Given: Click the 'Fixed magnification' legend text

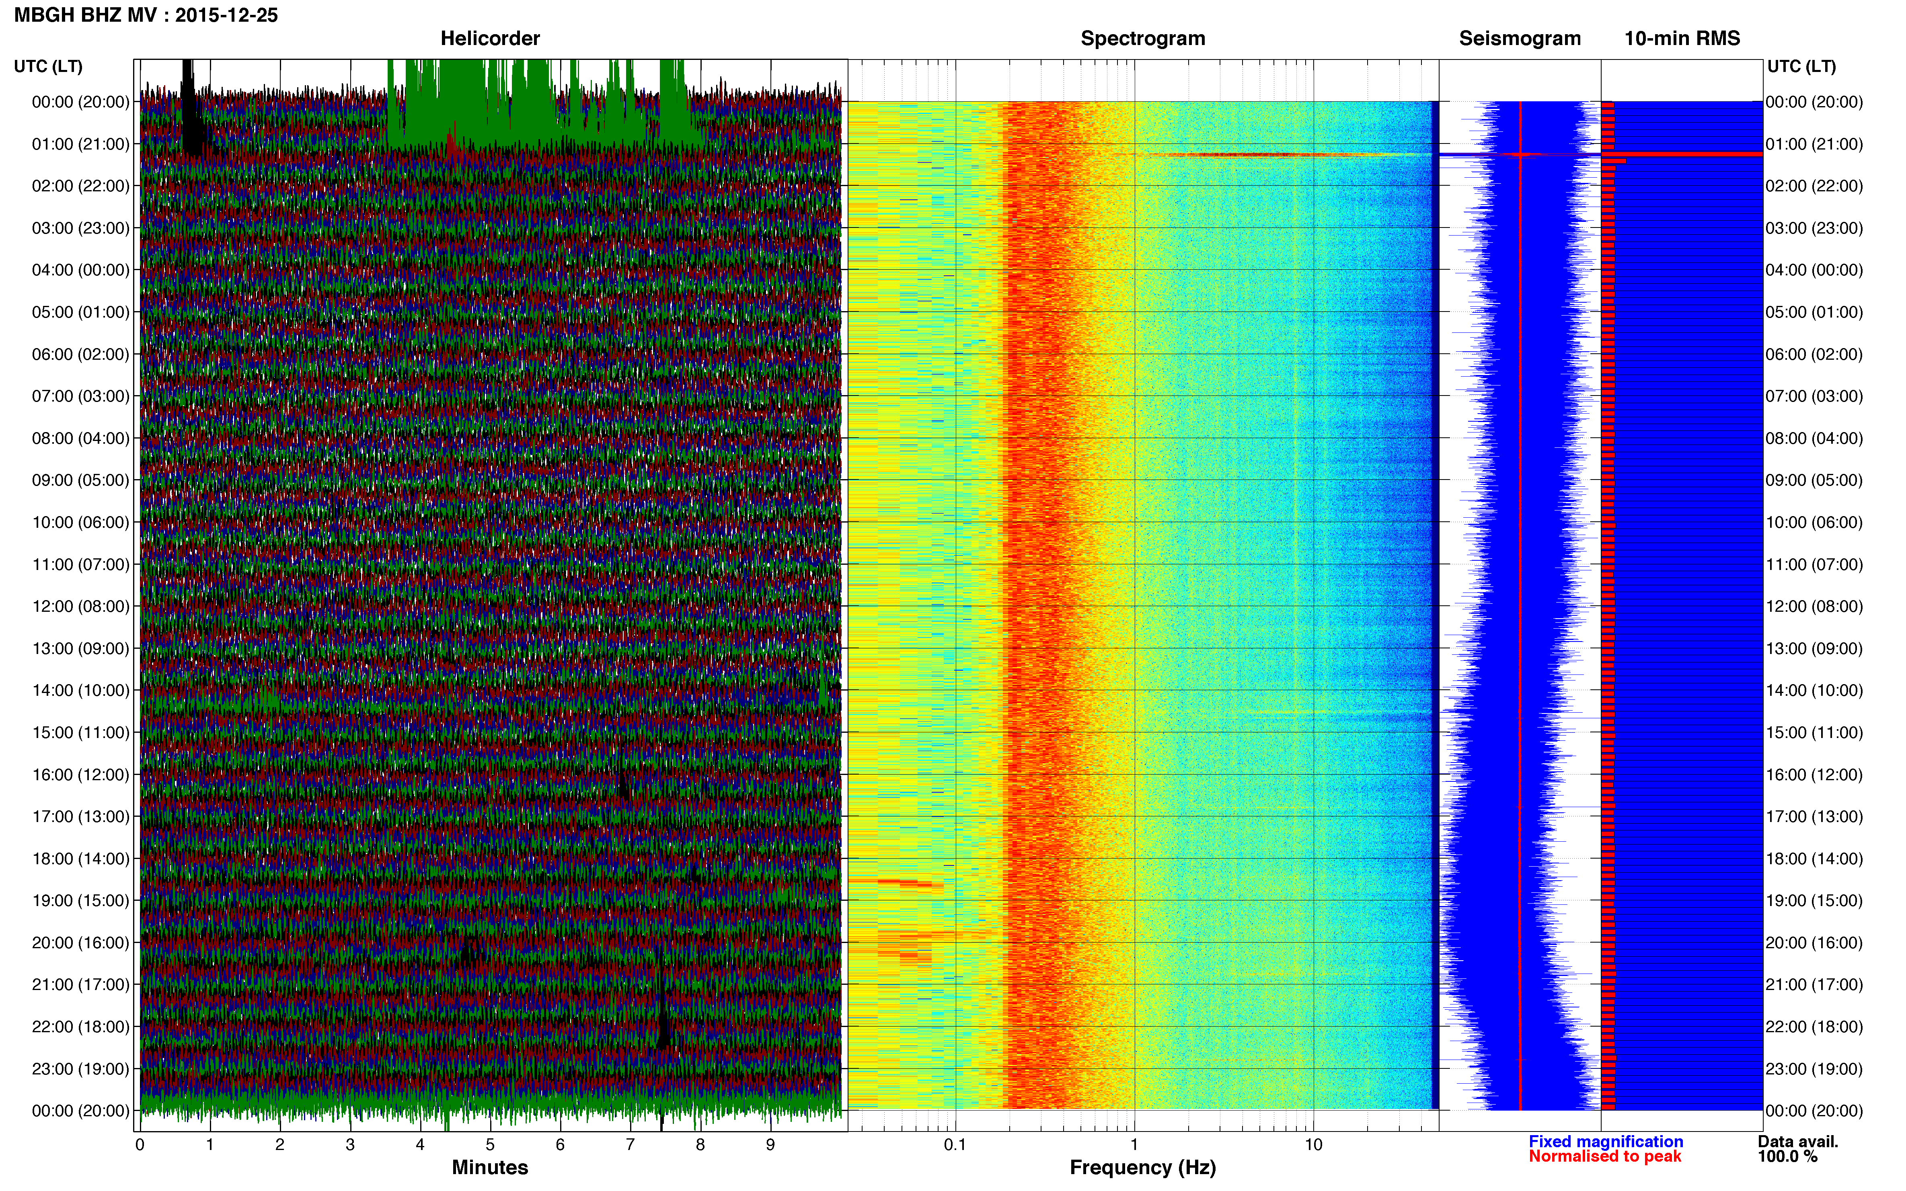Looking at the screenshot, I should [1606, 1142].
